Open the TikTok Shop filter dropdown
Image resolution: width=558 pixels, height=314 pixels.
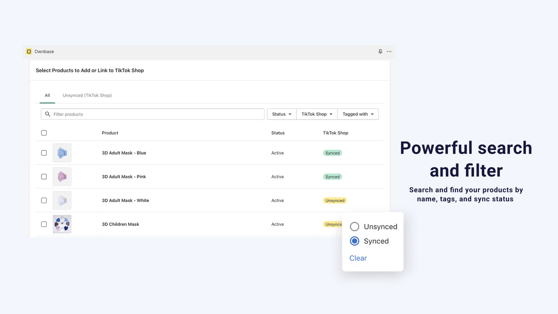coord(316,114)
